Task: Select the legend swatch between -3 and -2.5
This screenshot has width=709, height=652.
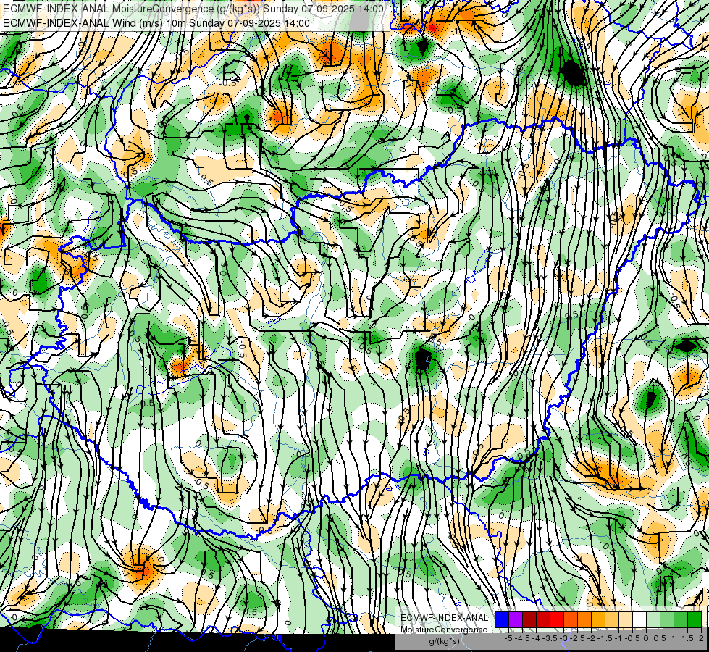Action: [x=571, y=620]
